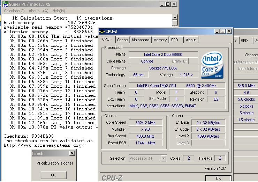This screenshot has width=258, height=182.
Task: Click the Multiplier value x 9.0
Action: (145, 129)
